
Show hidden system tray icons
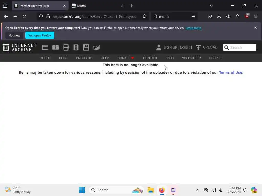[x=198, y=190]
